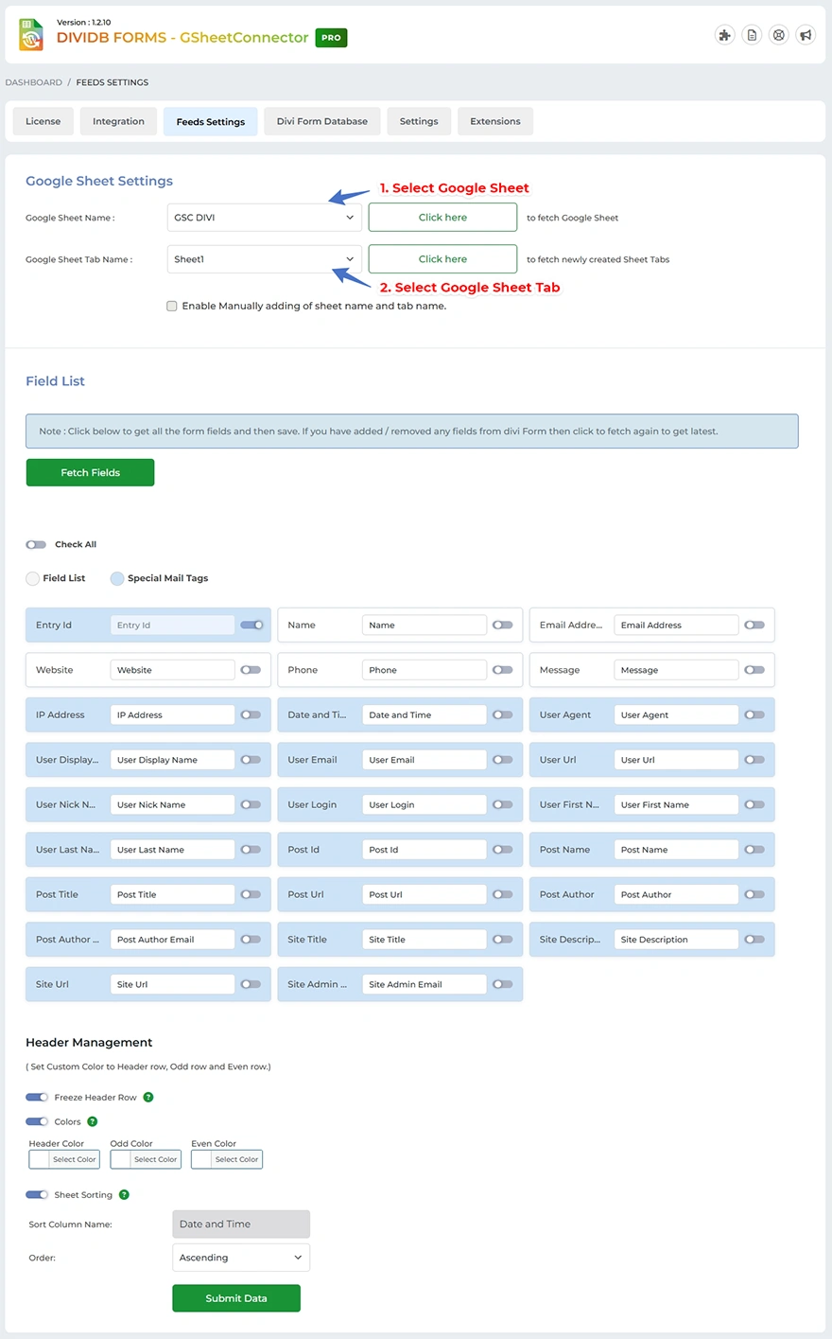
Task: Click the support lifebuoy icon
Action: coord(779,34)
